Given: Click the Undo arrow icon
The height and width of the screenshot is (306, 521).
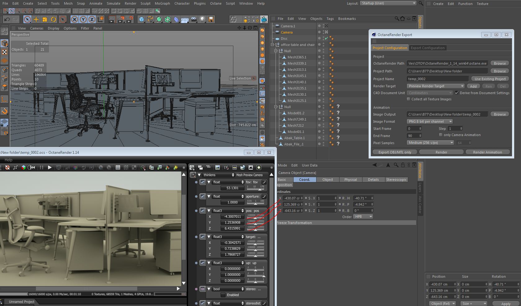Looking at the screenshot, I should click(7, 20).
